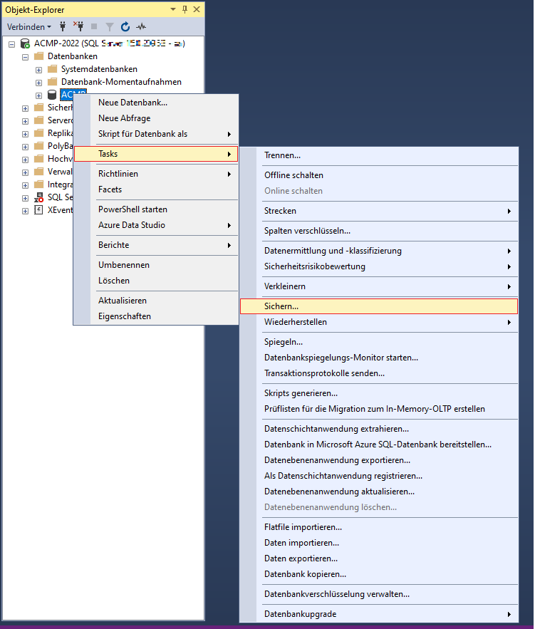Viewport: 535px width, 629px height.
Task: Click Skripts generieren... menu entry
Action: coord(301,393)
